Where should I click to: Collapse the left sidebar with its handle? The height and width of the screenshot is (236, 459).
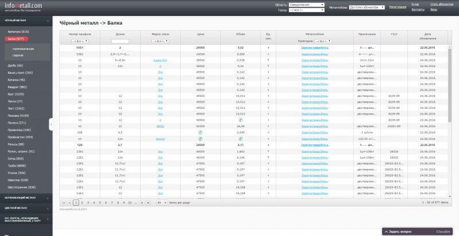coord(51,124)
